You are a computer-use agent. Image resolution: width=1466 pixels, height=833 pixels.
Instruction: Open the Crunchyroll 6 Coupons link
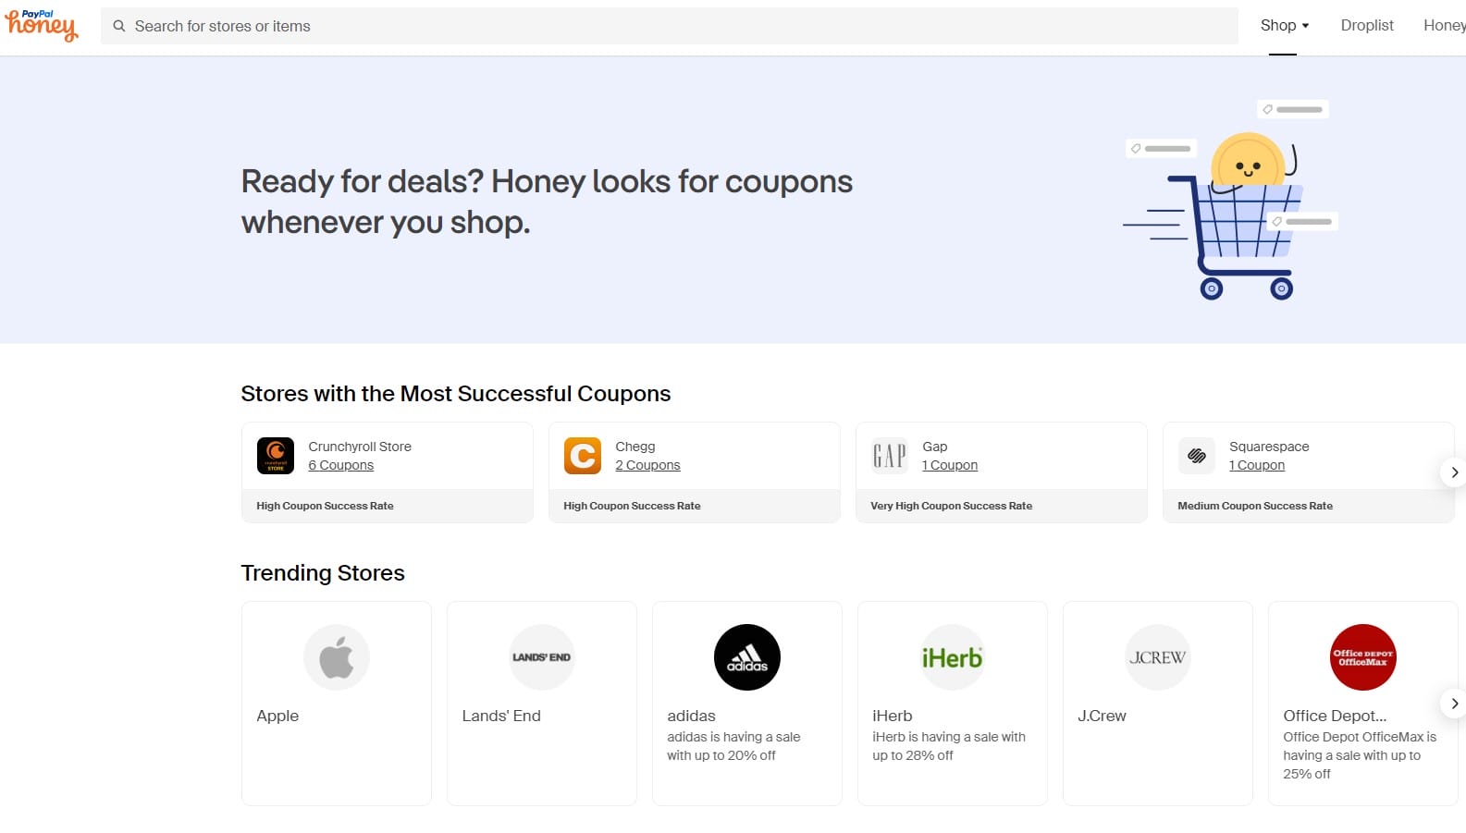[341, 466]
